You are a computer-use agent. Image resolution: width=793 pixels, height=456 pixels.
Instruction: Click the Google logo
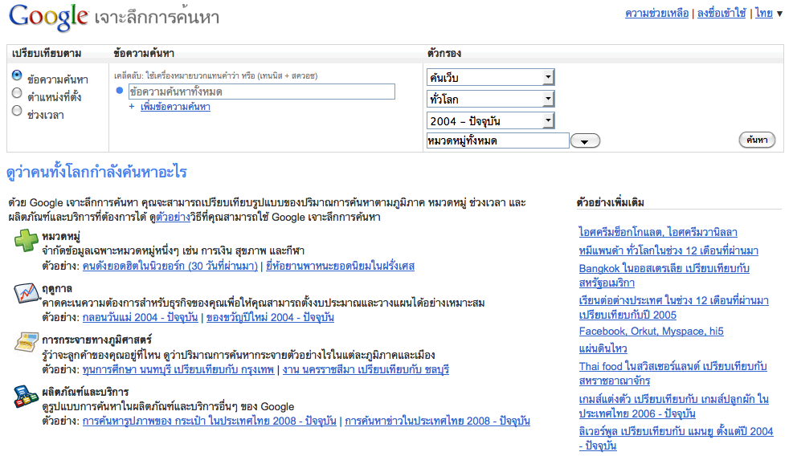[x=47, y=16]
